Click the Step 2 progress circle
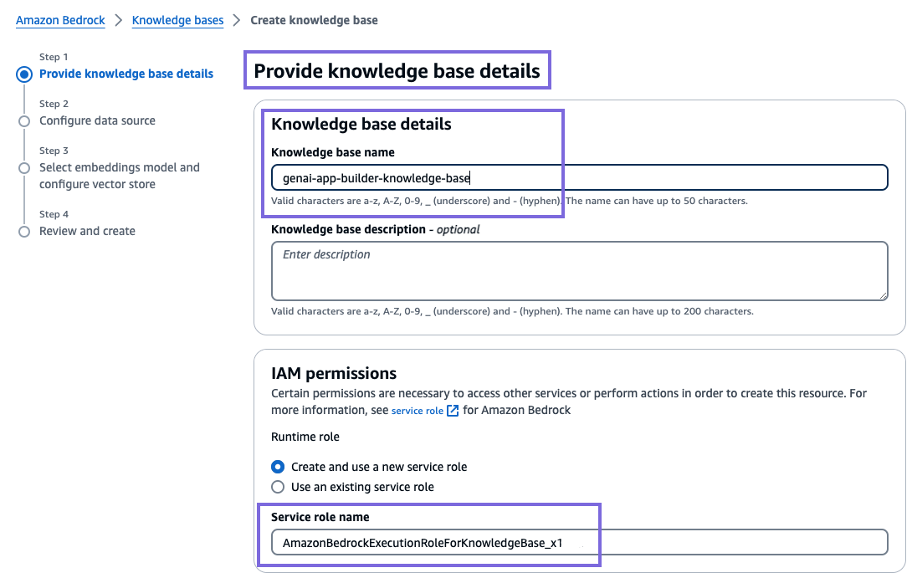The width and height of the screenshot is (912, 578). point(24,120)
